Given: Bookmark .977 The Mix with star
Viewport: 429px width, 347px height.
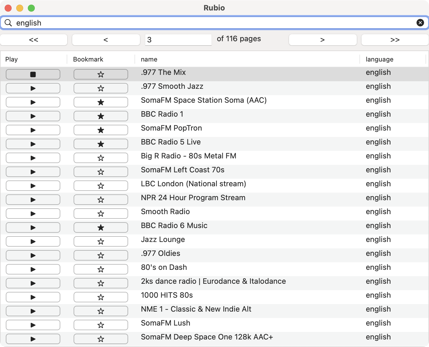Looking at the screenshot, I should click(x=101, y=74).
